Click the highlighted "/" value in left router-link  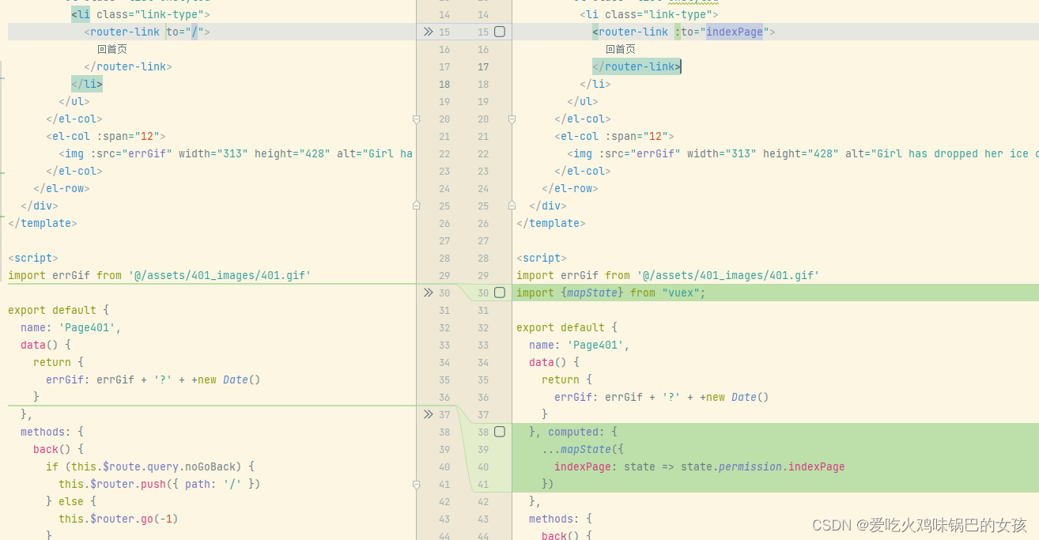(x=195, y=32)
